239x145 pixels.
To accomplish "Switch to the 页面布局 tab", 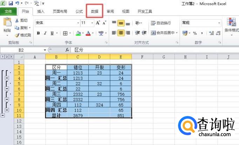I will [60, 12].
